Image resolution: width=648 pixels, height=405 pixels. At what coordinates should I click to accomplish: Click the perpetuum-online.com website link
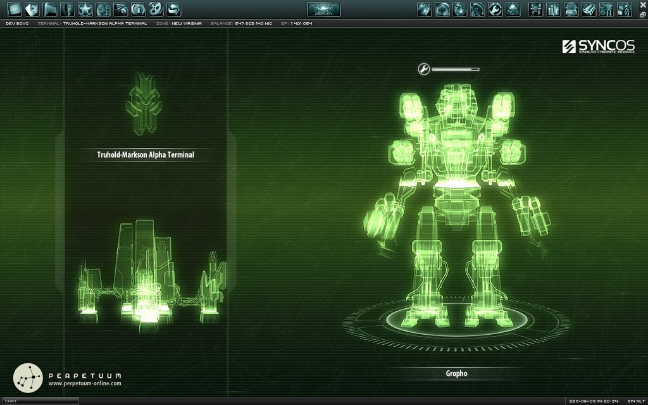(85, 383)
